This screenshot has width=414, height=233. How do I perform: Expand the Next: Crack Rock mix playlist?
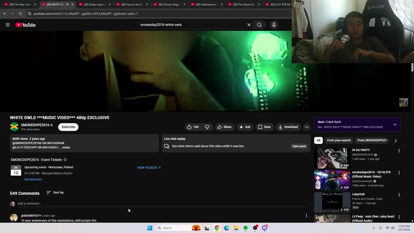click(x=395, y=125)
